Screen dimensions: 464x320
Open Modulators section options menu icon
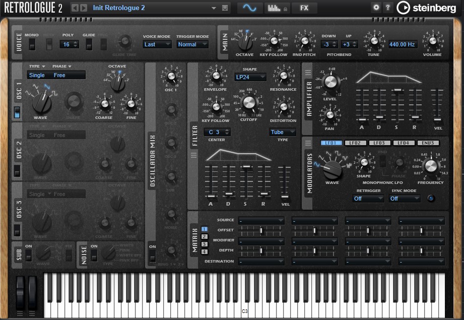(308, 143)
